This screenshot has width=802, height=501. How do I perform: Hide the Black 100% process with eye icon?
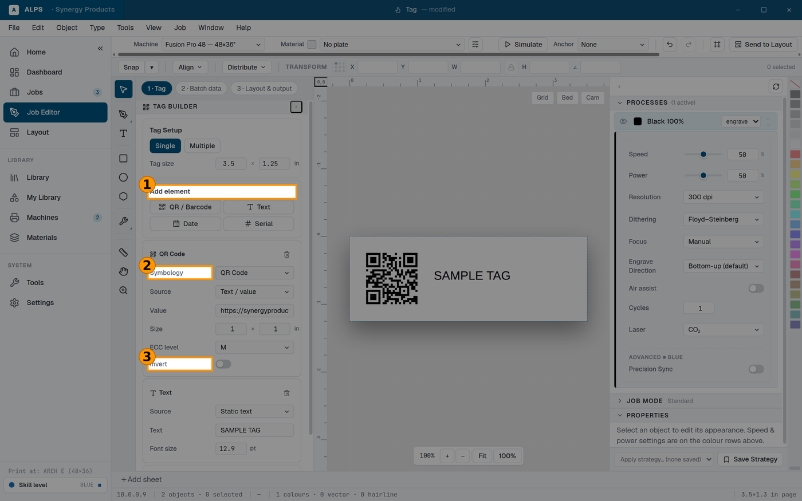pyautogui.click(x=623, y=121)
